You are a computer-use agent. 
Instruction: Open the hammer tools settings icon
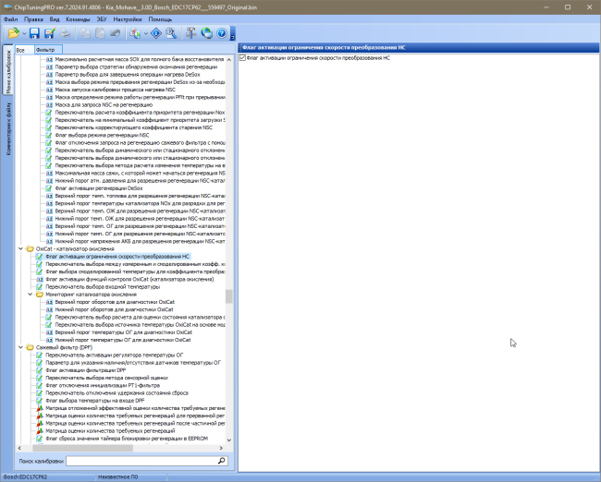click(x=190, y=33)
